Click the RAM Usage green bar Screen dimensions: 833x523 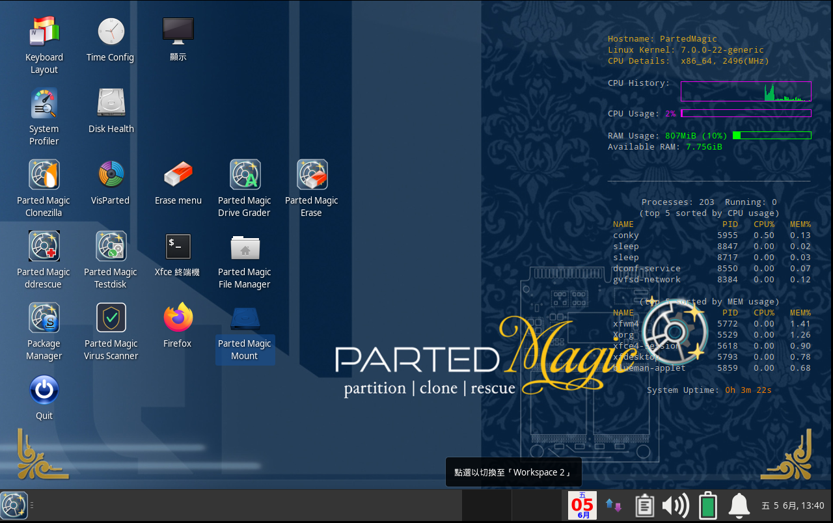(x=772, y=135)
